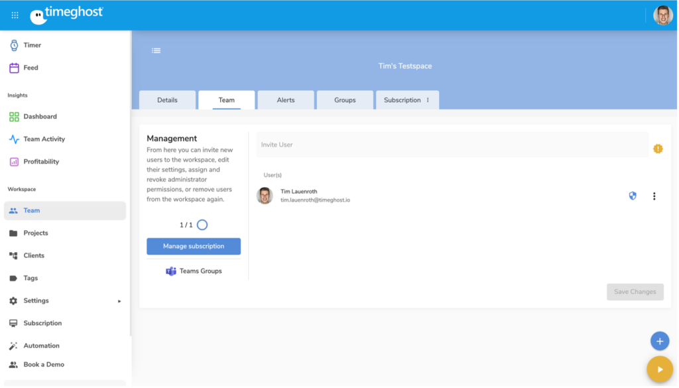Click the yellow warning badge icon
The width and height of the screenshot is (679, 388).
pos(658,149)
